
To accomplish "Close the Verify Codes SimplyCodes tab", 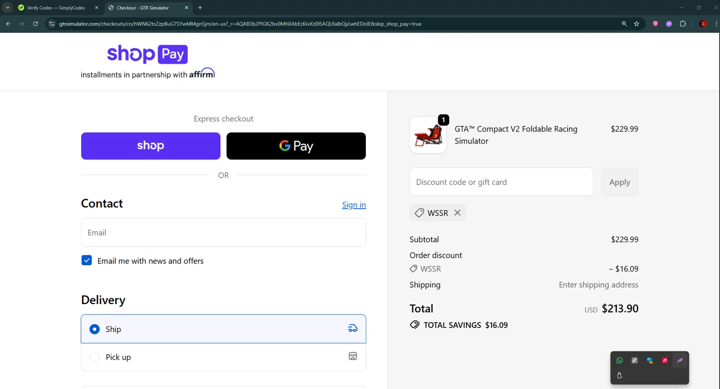I will pos(96,8).
